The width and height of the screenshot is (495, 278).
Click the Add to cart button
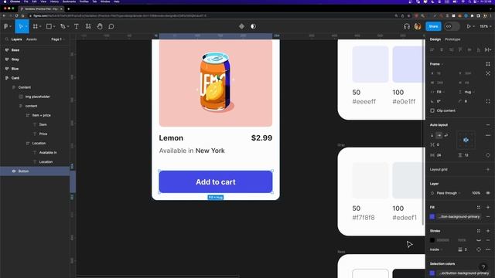pos(216,182)
